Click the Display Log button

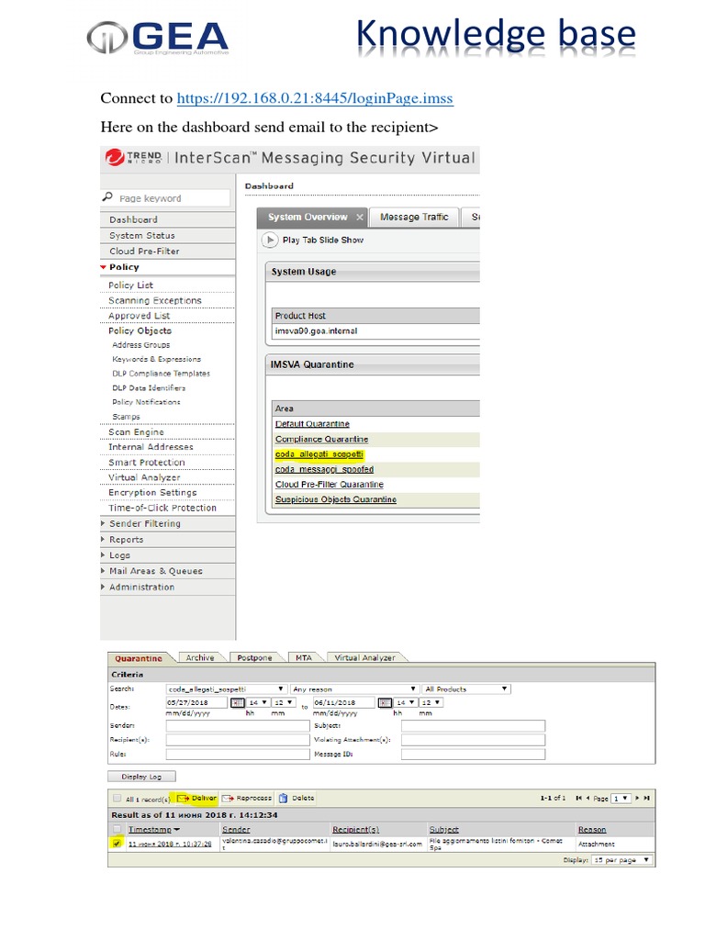click(141, 777)
